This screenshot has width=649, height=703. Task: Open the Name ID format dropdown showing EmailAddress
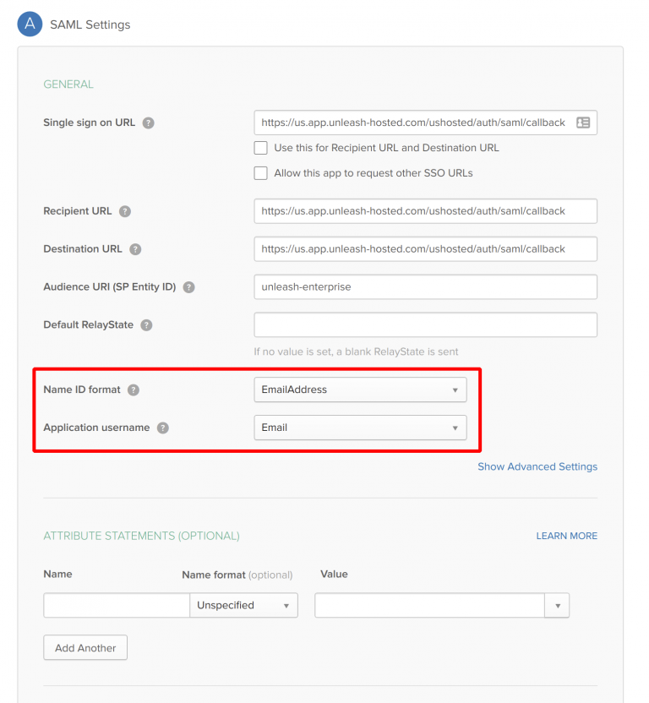point(360,390)
